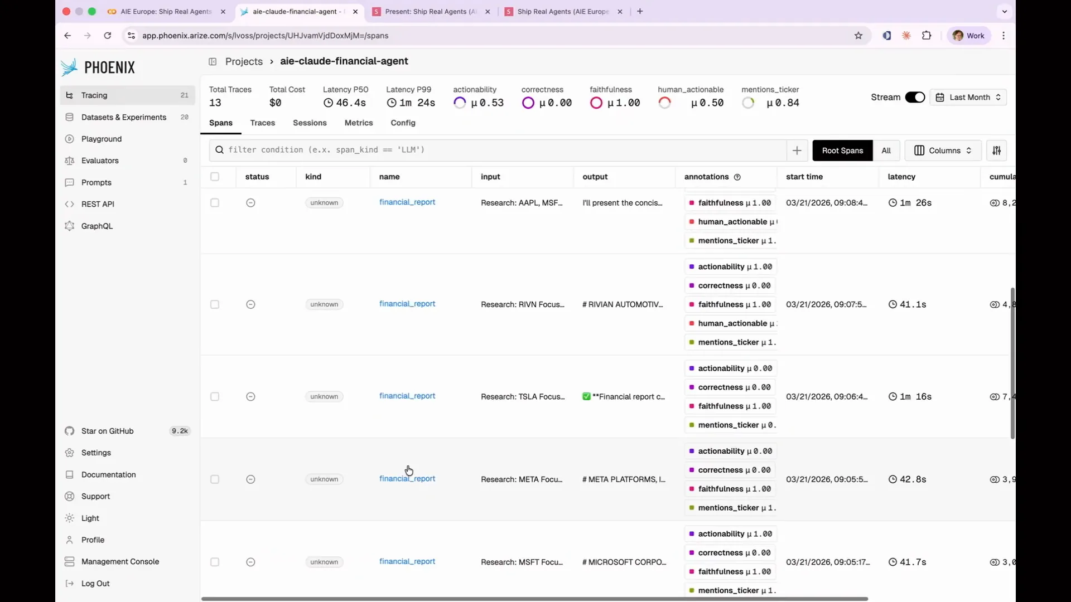Open the TSLA financial_report span link
The width and height of the screenshot is (1071, 602).
pos(407,396)
